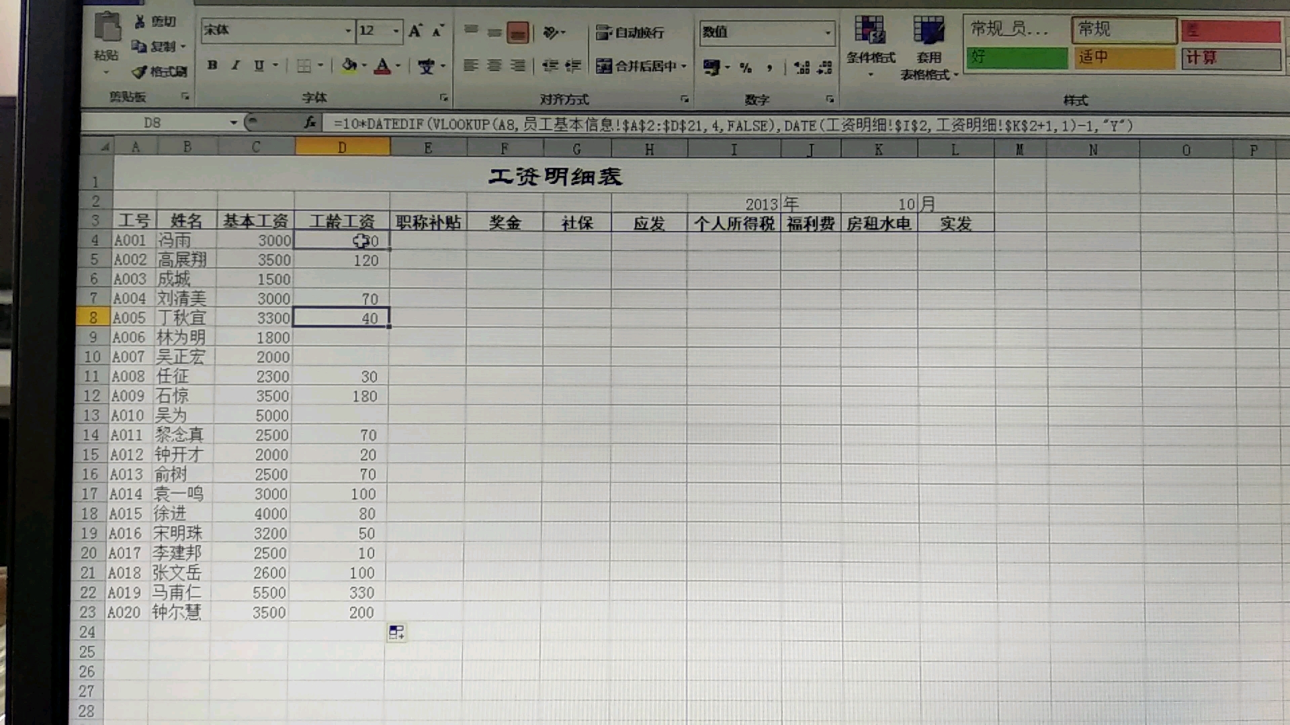Align text right
Screen dimensions: 1290x725
pyautogui.click(x=518, y=65)
